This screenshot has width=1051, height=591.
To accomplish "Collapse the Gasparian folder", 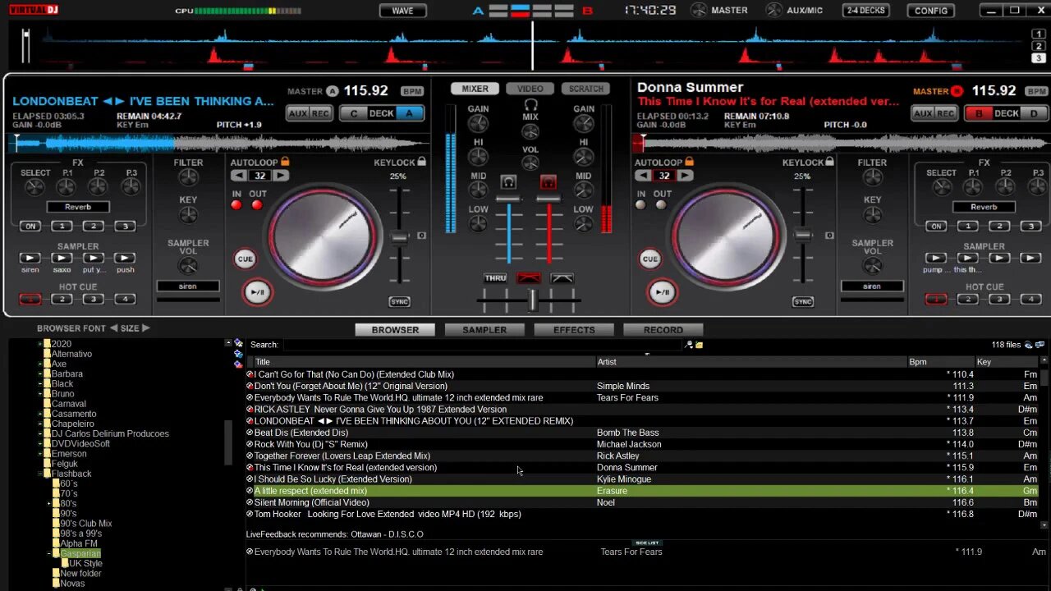I will (x=49, y=553).
